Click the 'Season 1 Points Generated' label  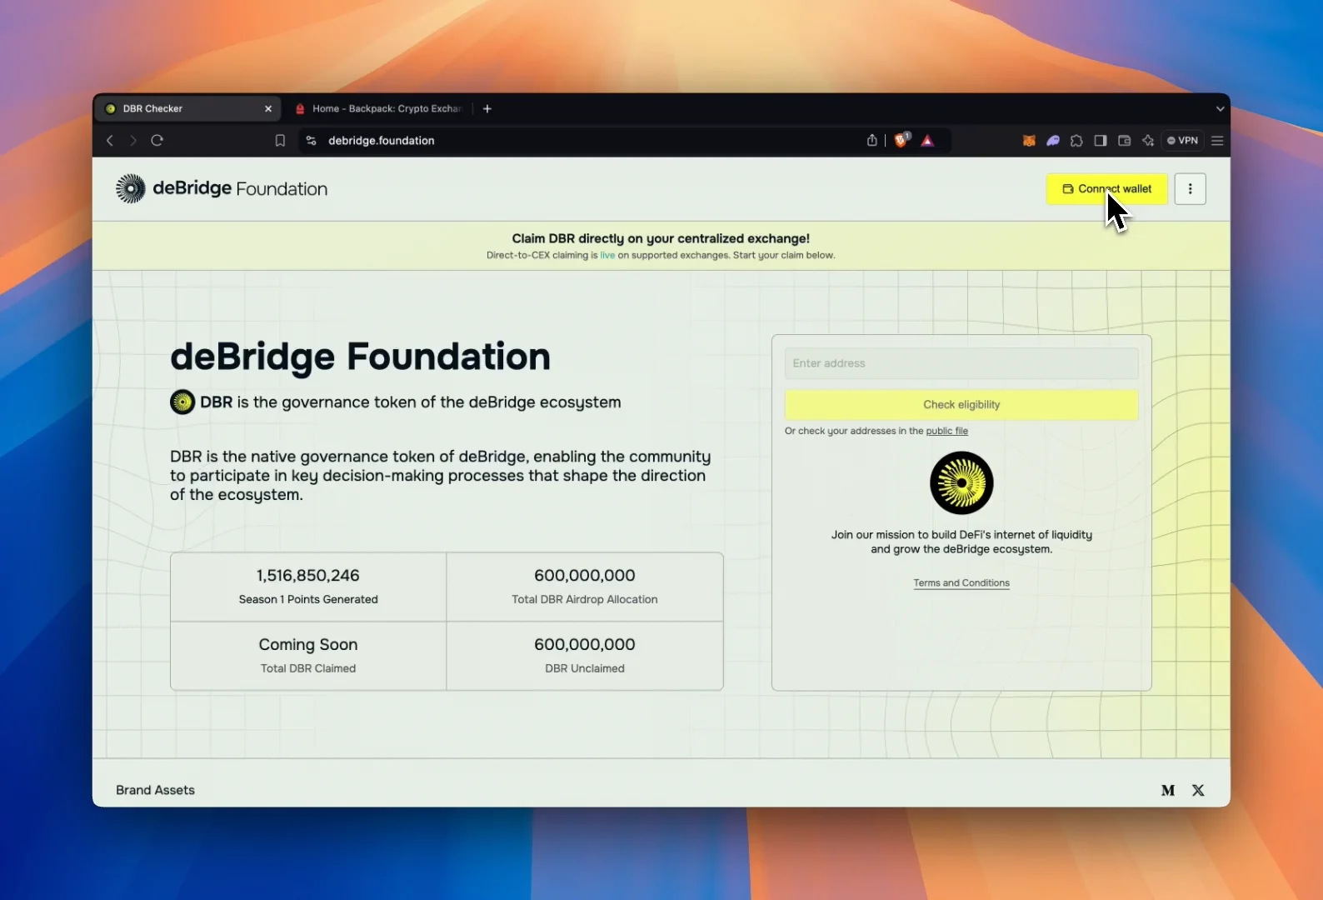[308, 600]
